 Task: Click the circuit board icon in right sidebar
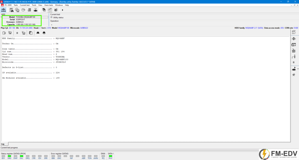294,45
